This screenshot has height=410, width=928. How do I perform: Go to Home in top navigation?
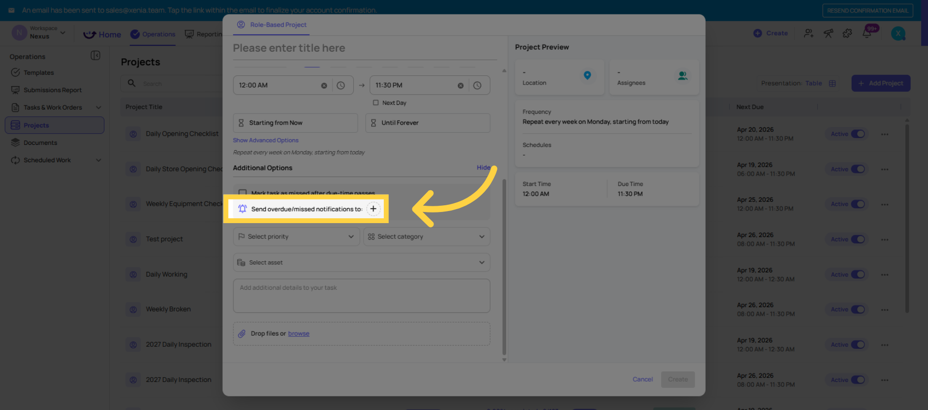coord(102,34)
